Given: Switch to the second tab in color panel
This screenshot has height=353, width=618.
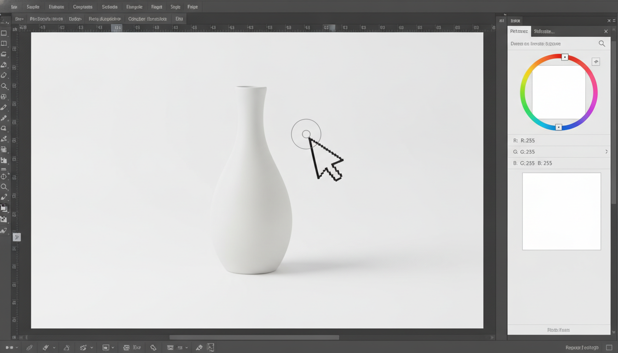Looking at the screenshot, I should [x=544, y=31].
